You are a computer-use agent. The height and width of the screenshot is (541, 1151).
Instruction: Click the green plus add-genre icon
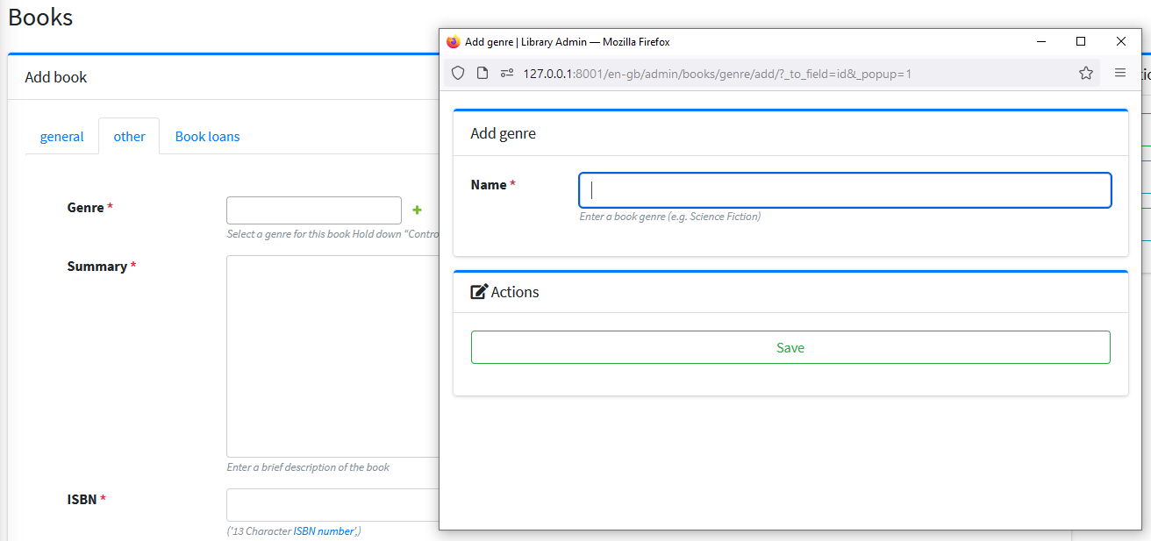pyautogui.click(x=417, y=210)
